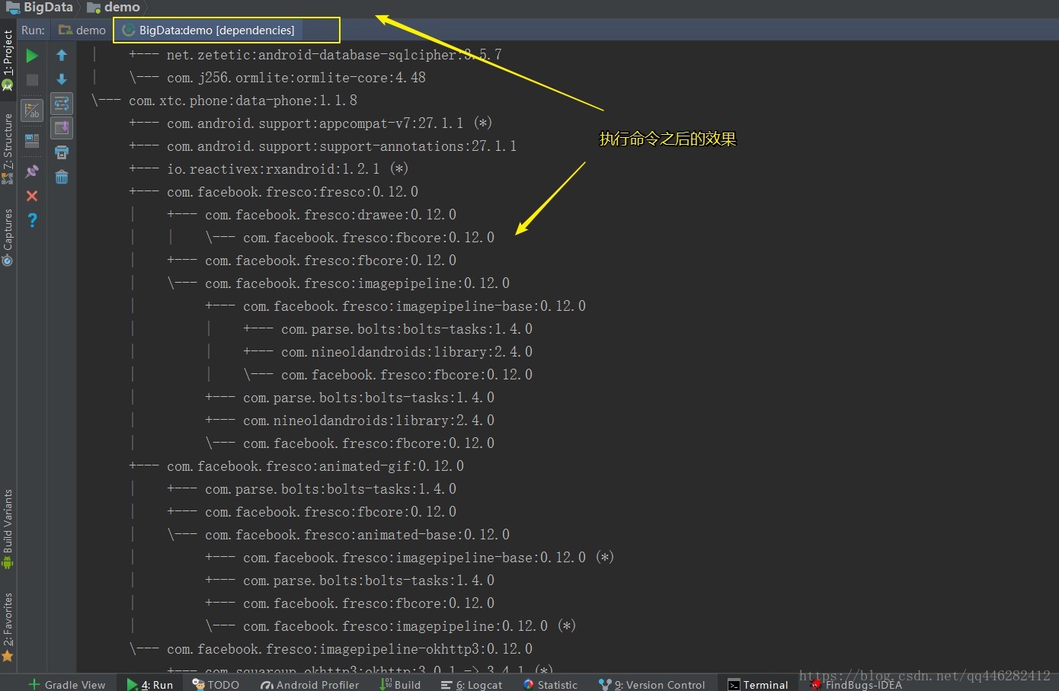Click 'com.android.support:support-annotations:27.1.1' line

[x=341, y=146]
